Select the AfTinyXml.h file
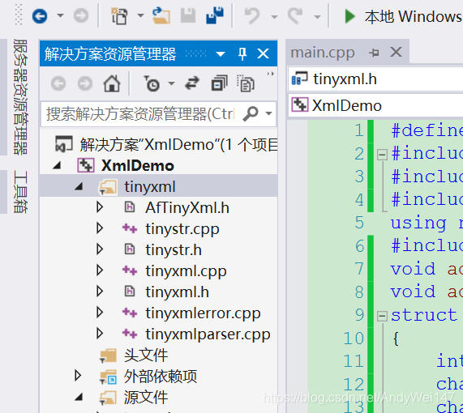 click(x=187, y=207)
